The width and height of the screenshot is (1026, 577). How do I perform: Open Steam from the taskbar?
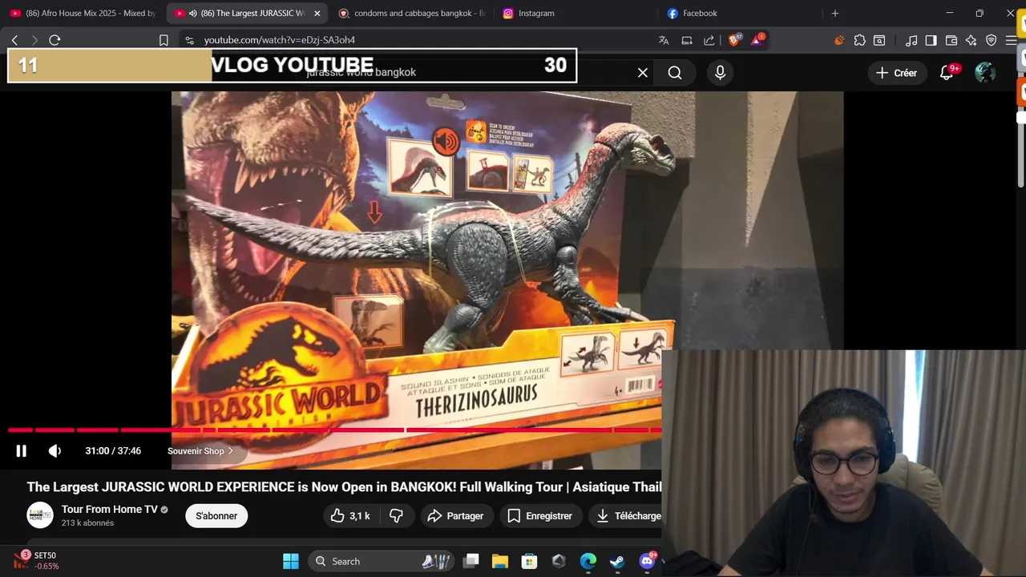(617, 561)
